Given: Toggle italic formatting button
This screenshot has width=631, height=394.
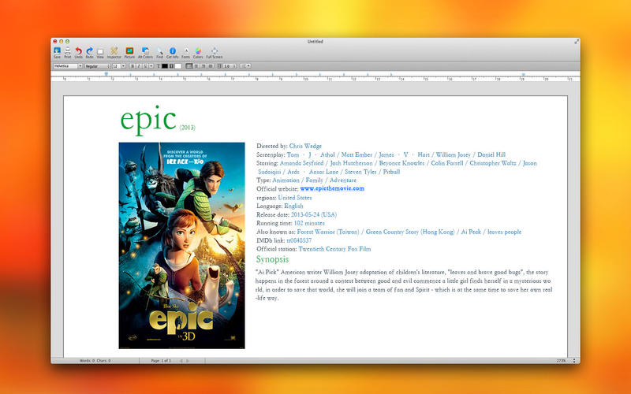Looking at the screenshot, I should [x=139, y=66].
